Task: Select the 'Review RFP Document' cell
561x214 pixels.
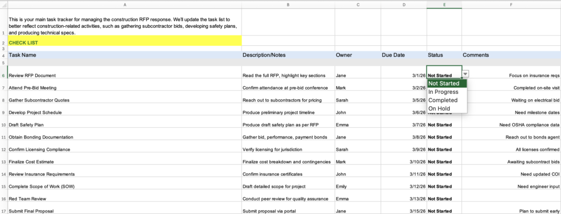Action: click(x=124, y=73)
